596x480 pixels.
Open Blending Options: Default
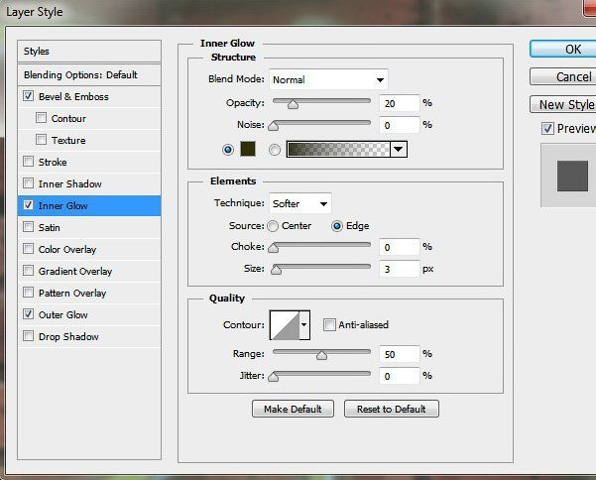tap(89, 74)
